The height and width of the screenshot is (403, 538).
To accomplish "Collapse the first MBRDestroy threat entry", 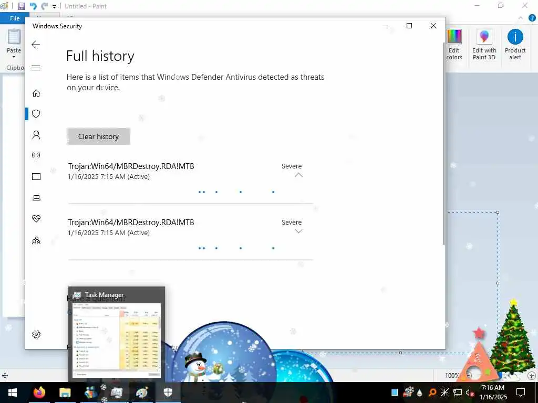I will 298,175.
